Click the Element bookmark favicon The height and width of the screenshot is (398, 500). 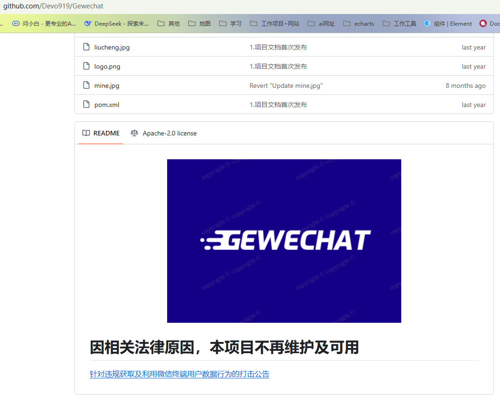(x=427, y=23)
